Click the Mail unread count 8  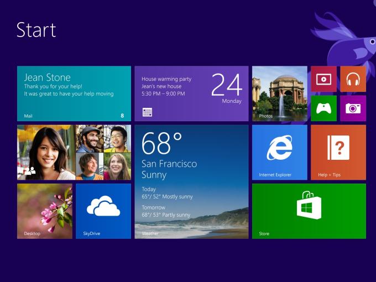pos(122,116)
